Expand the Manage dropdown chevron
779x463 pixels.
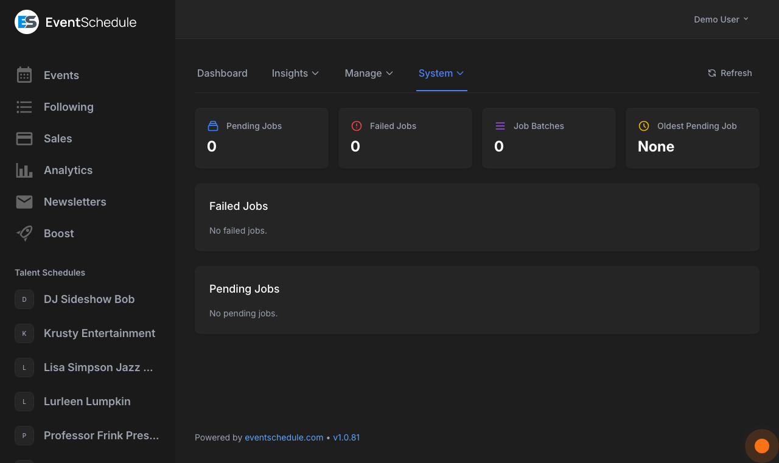(x=389, y=73)
